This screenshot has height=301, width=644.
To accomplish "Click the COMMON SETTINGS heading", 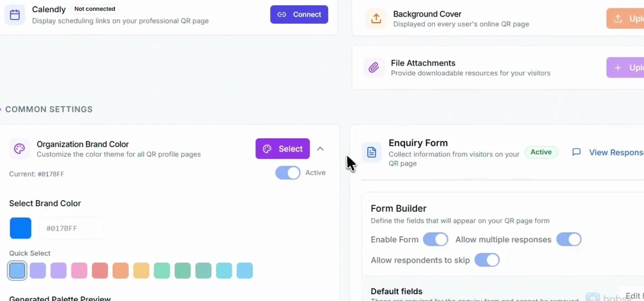I will click(49, 109).
